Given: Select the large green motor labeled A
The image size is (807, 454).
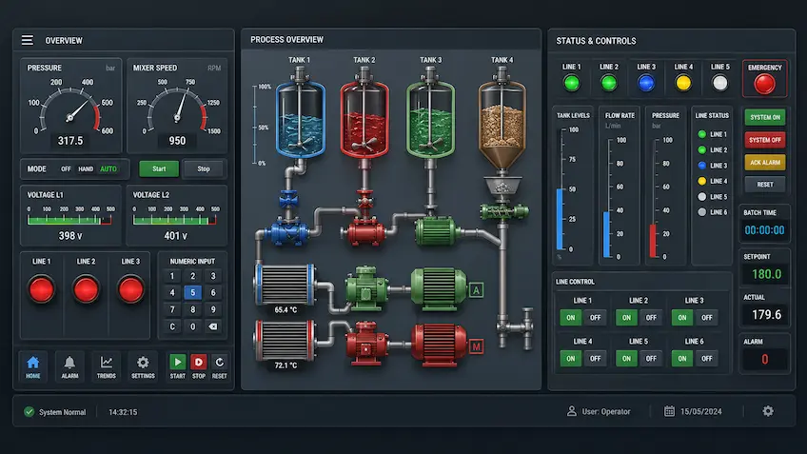Looking at the screenshot, I should coord(439,288).
